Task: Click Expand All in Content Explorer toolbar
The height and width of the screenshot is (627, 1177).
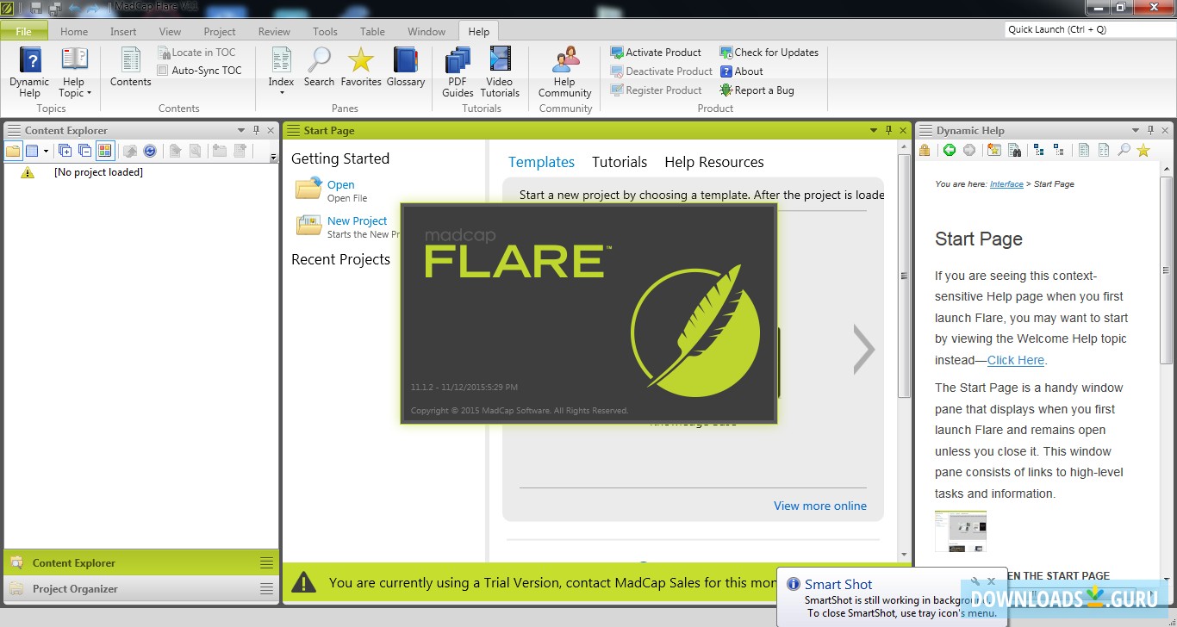Action: pyautogui.click(x=65, y=151)
